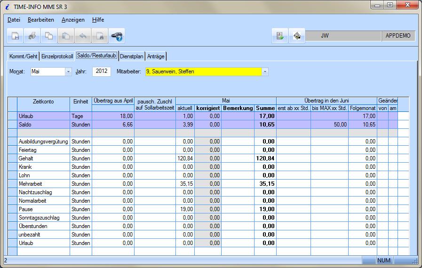Image resolution: width=422 pixels, height=268 pixels.
Task: Click the Übertrag aus April column header
Action: point(113,101)
